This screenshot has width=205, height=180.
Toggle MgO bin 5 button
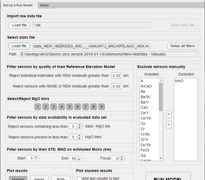[x=69, y=107]
